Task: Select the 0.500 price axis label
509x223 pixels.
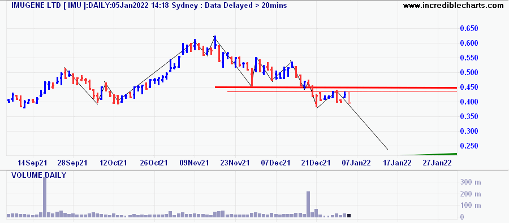Action: coord(469,73)
